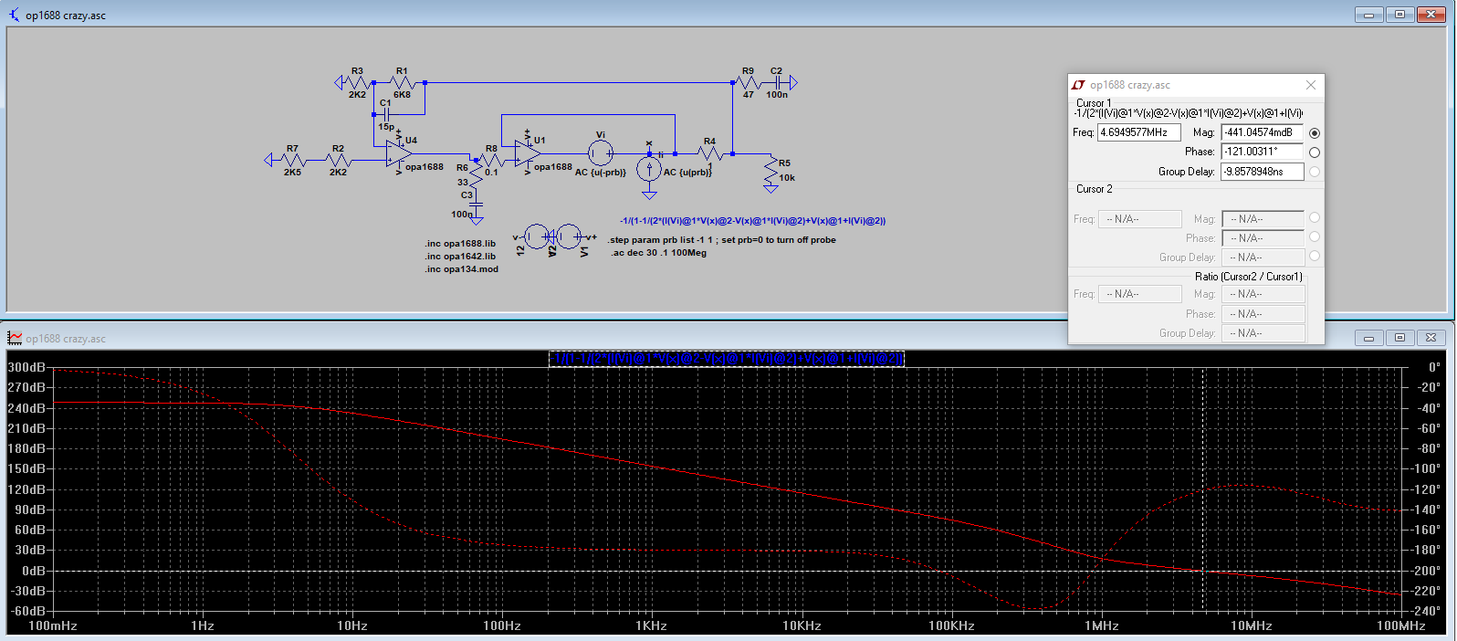Click the vertical cursor line in plot
This screenshot has height=641, width=1457.
pyautogui.click(x=1204, y=489)
